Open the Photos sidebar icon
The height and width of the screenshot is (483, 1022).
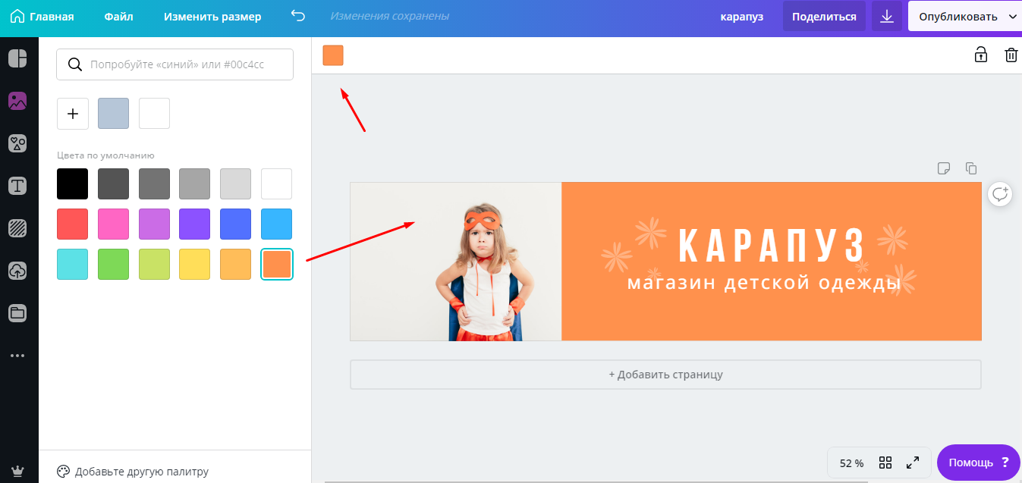click(x=17, y=101)
